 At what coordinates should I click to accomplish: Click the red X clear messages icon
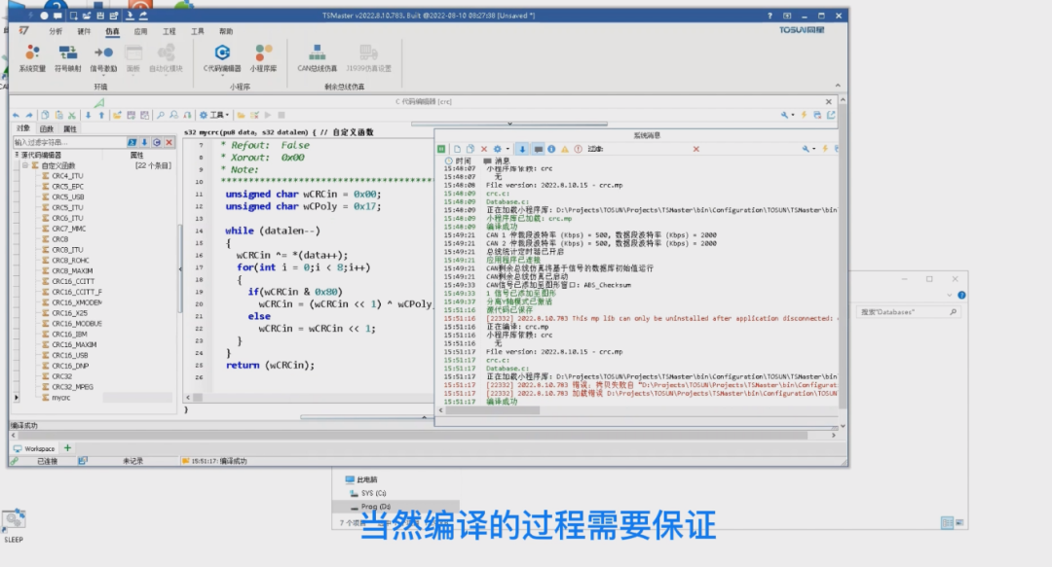[484, 149]
